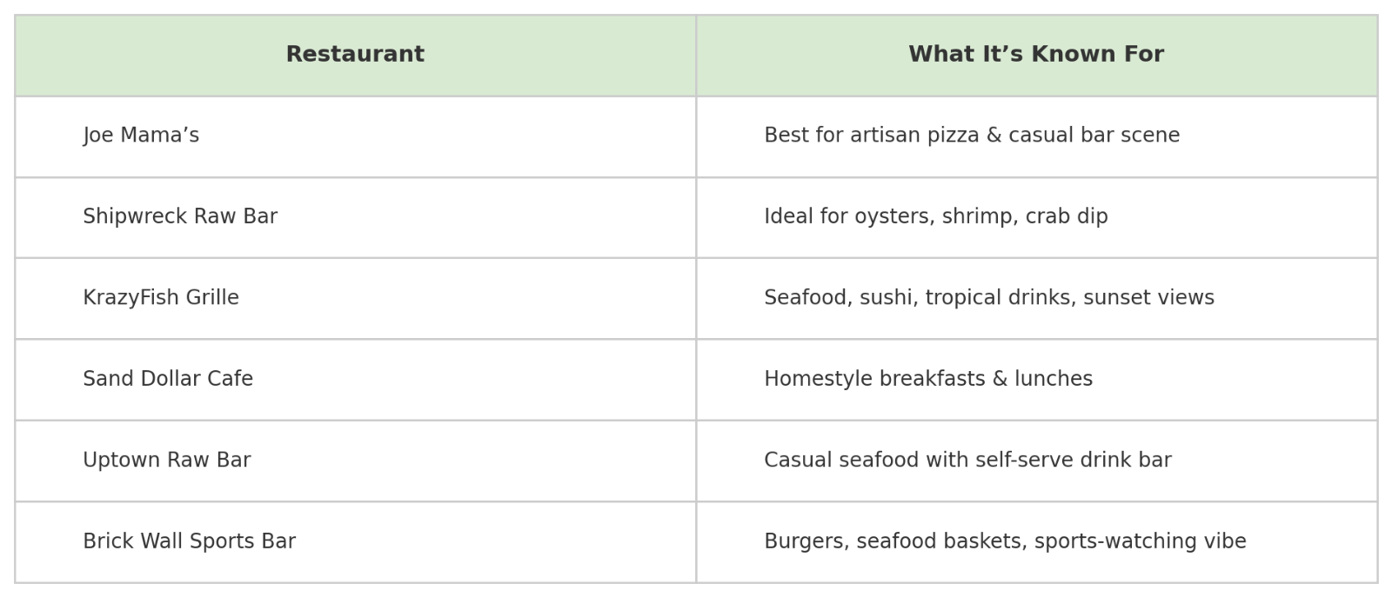Viewport: 1392px width, 597px height.
Task: Click the sushi and sunset views description
Action: [x=989, y=298]
